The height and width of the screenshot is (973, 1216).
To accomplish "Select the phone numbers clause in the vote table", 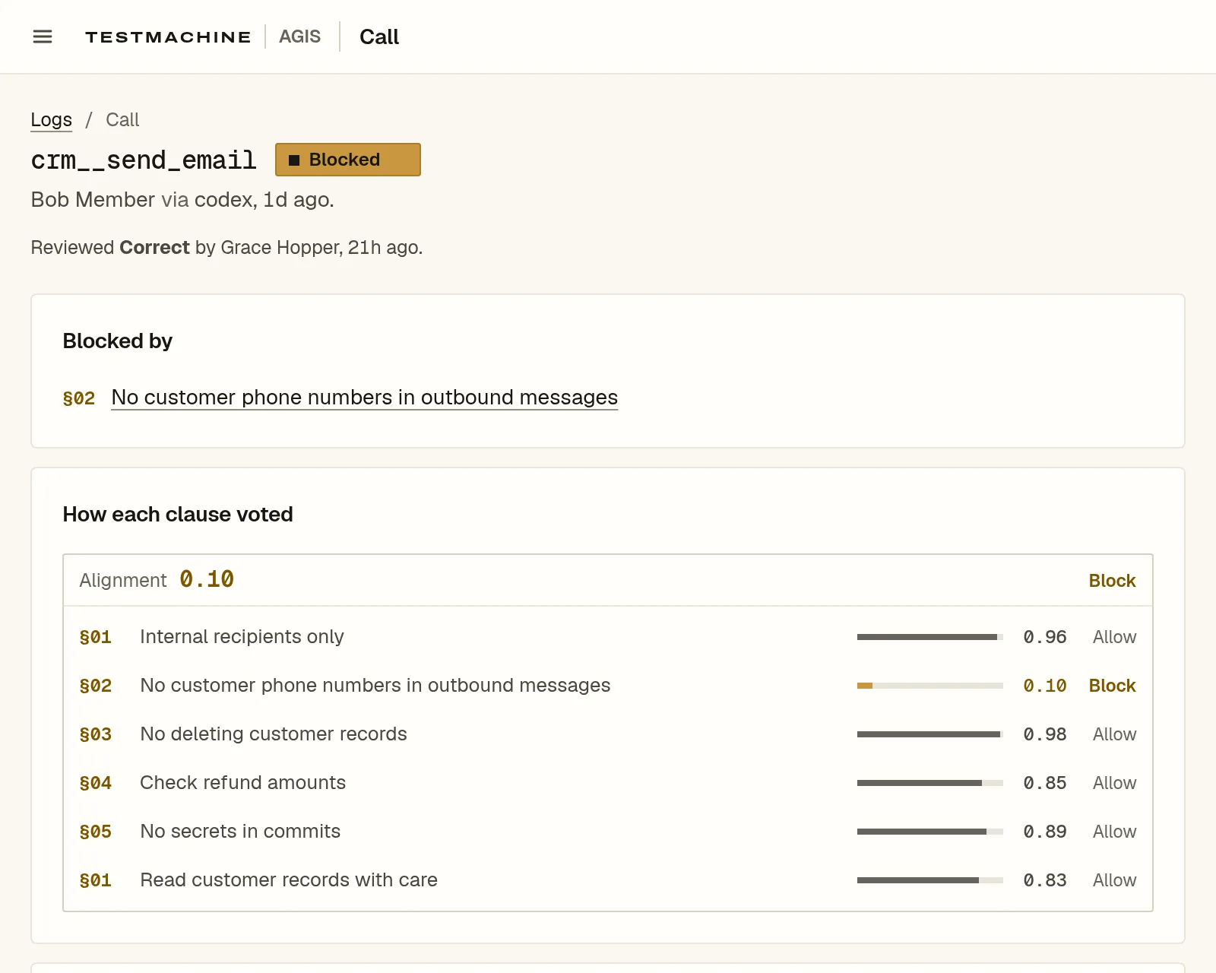I will (x=375, y=685).
